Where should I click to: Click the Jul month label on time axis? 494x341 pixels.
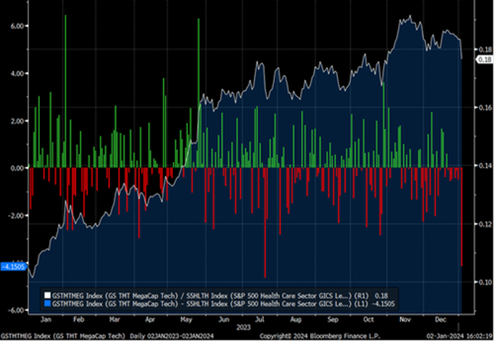tap(260, 319)
